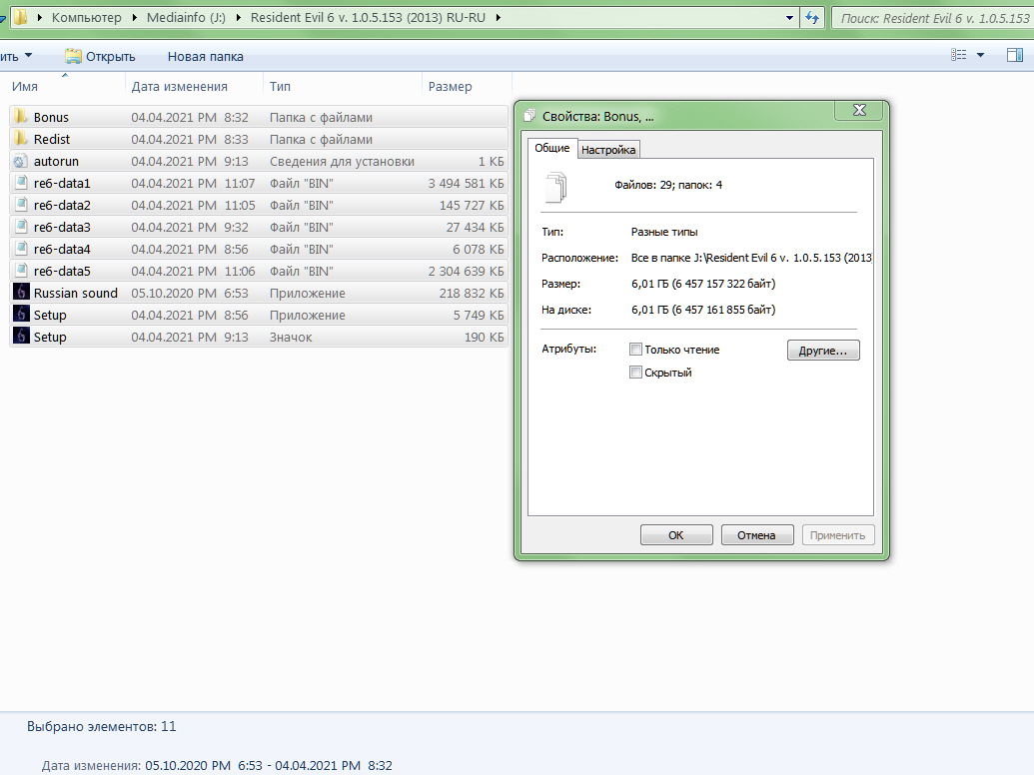Close the Свойства dialog
Viewport: 1034px width, 775px height.
point(859,110)
